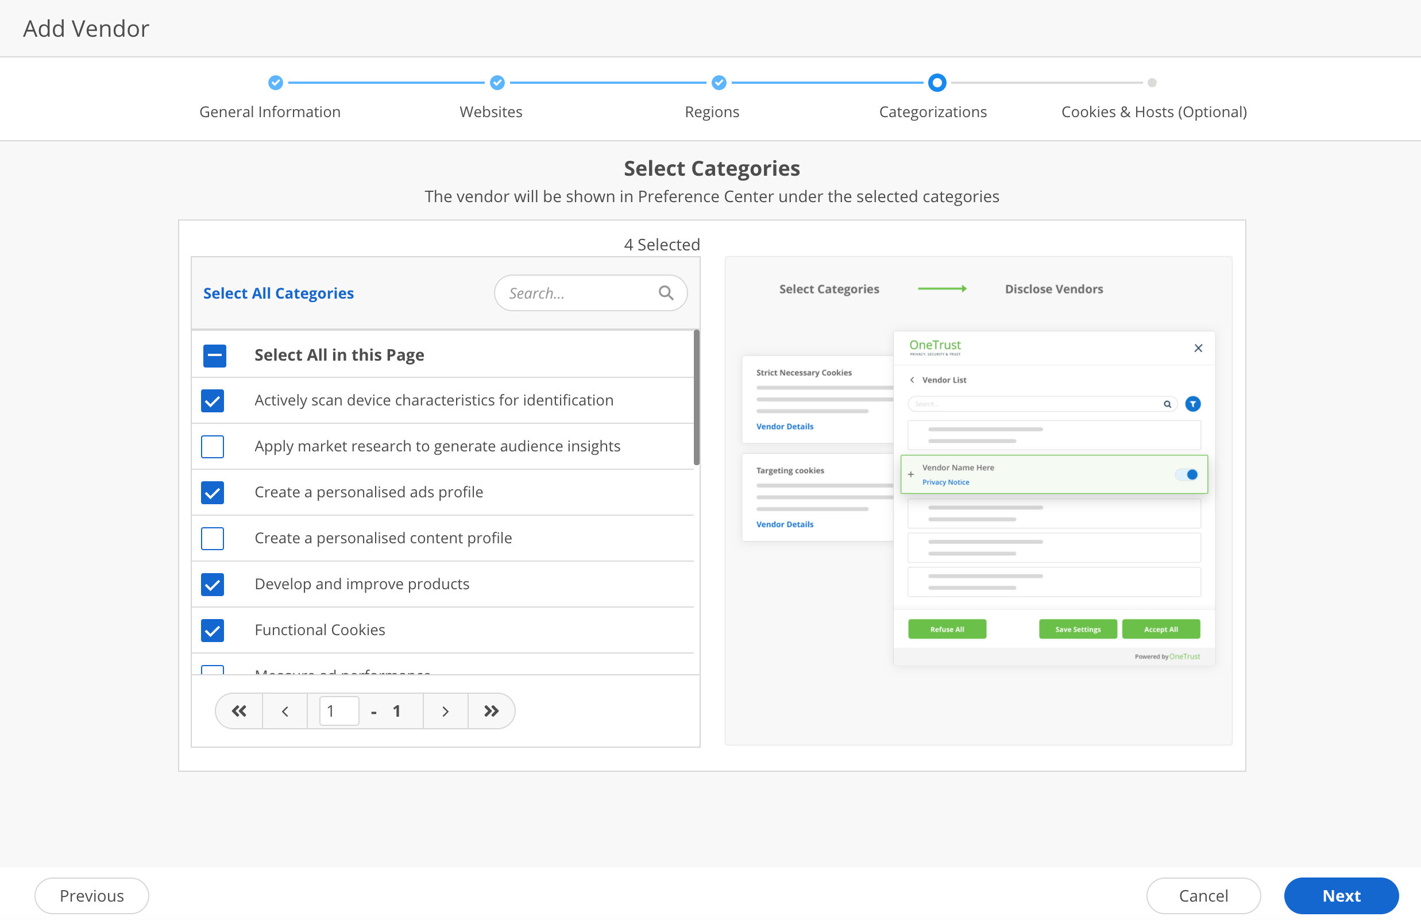1421x920 pixels.
Task: Go to the first page with pagination arrows
Action: 239,710
